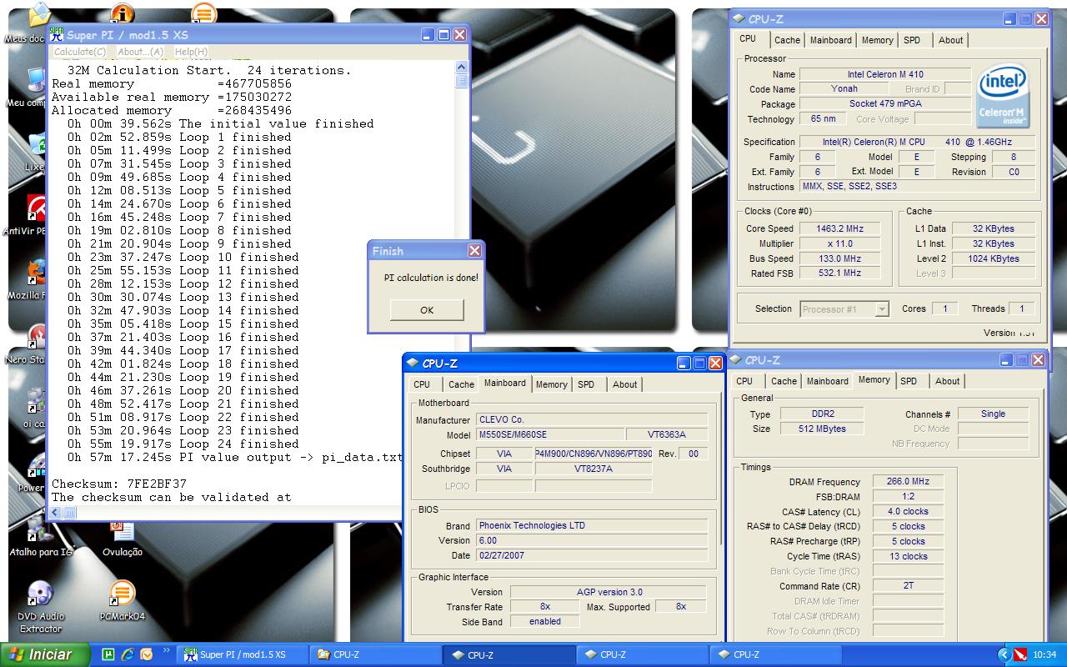Launch Internet Explorer from quick launch
Viewport: 1067px width, 667px height.
pyautogui.click(x=127, y=654)
